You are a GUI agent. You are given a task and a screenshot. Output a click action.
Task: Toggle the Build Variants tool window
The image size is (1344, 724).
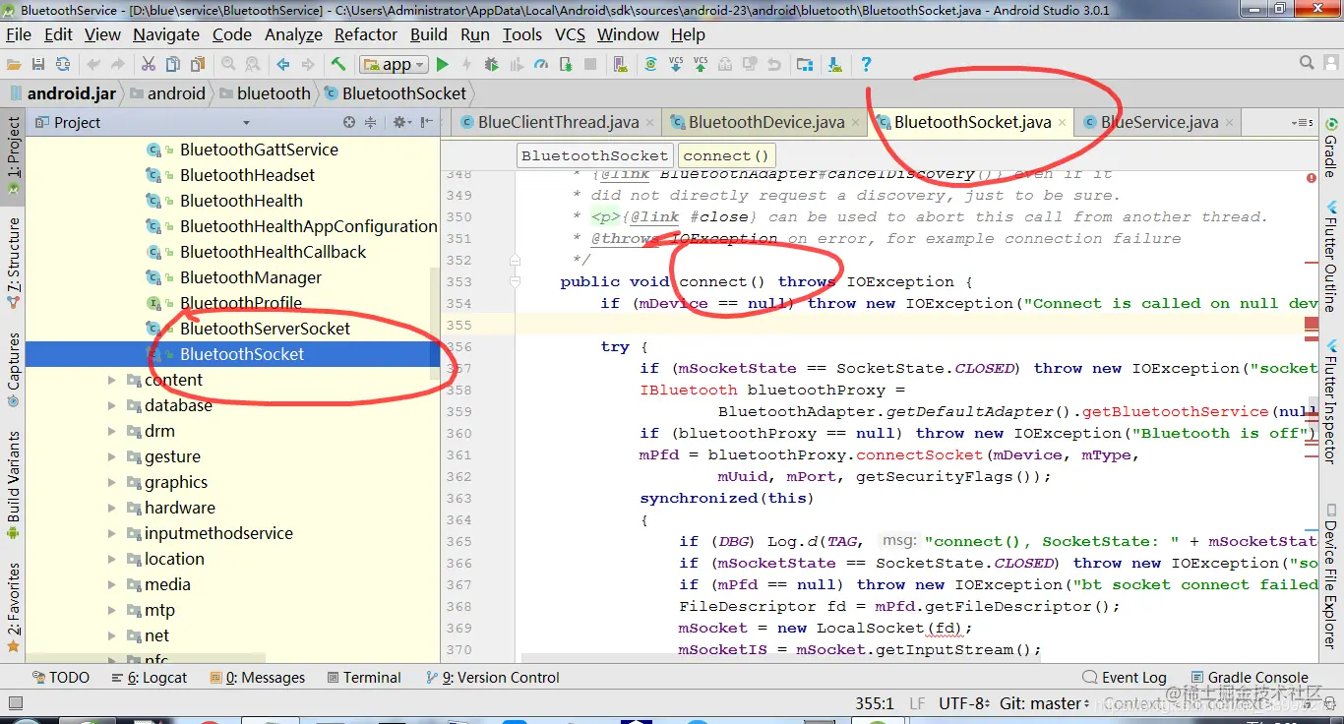(x=14, y=485)
